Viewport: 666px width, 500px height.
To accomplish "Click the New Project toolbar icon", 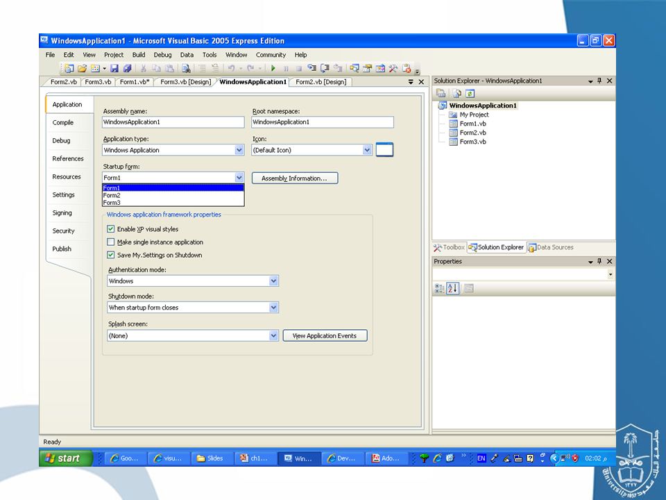I will coord(69,68).
